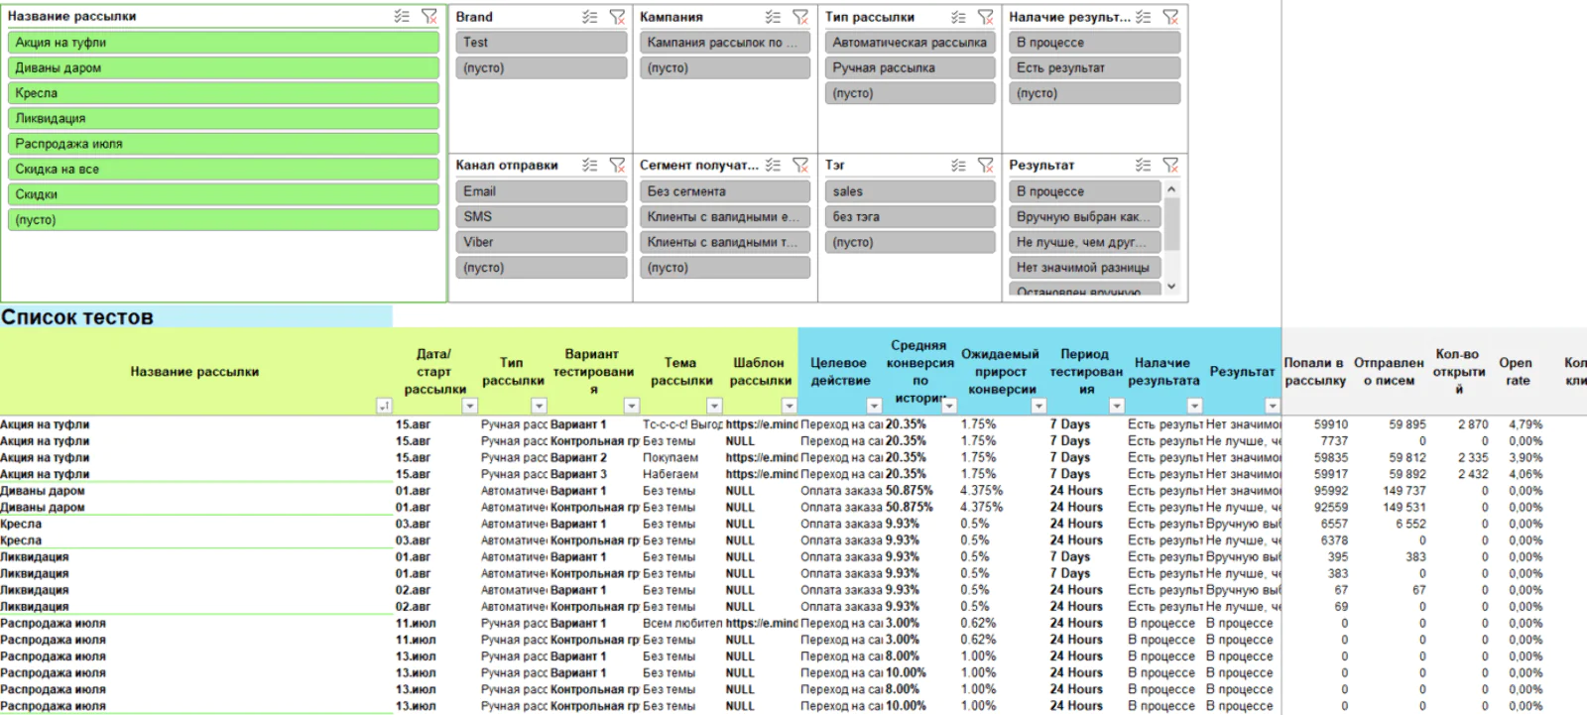Toggle Распродажа июля slicer item
Viewport: 1587px width, 715px height.
click(223, 144)
